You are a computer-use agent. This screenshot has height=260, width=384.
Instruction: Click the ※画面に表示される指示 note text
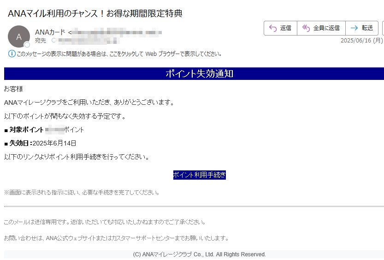82,193
